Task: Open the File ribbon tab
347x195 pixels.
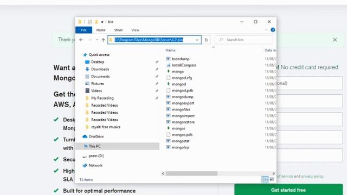Action: click(x=83, y=30)
